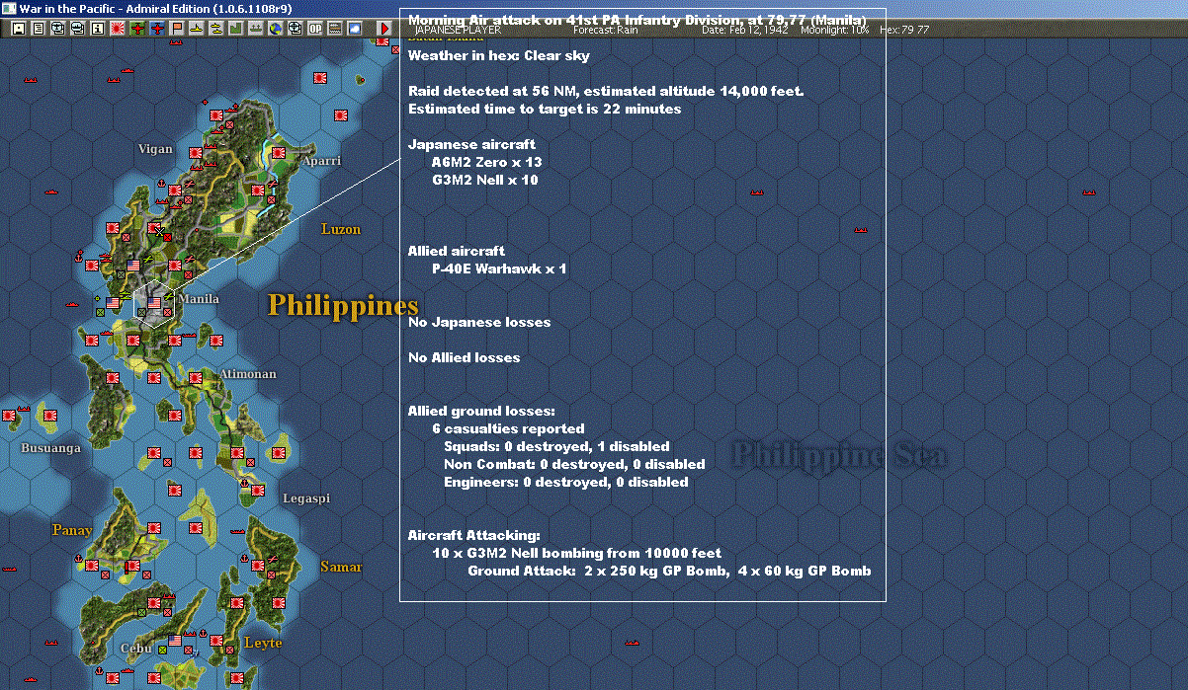This screenshot has width=1188, height=690.
Task: Click the 'Panay' island label
Action: pyautogui.click(x=72, y=530)
